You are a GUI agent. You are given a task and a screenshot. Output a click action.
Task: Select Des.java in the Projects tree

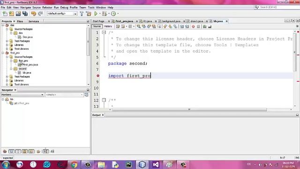tap(28, 37)
